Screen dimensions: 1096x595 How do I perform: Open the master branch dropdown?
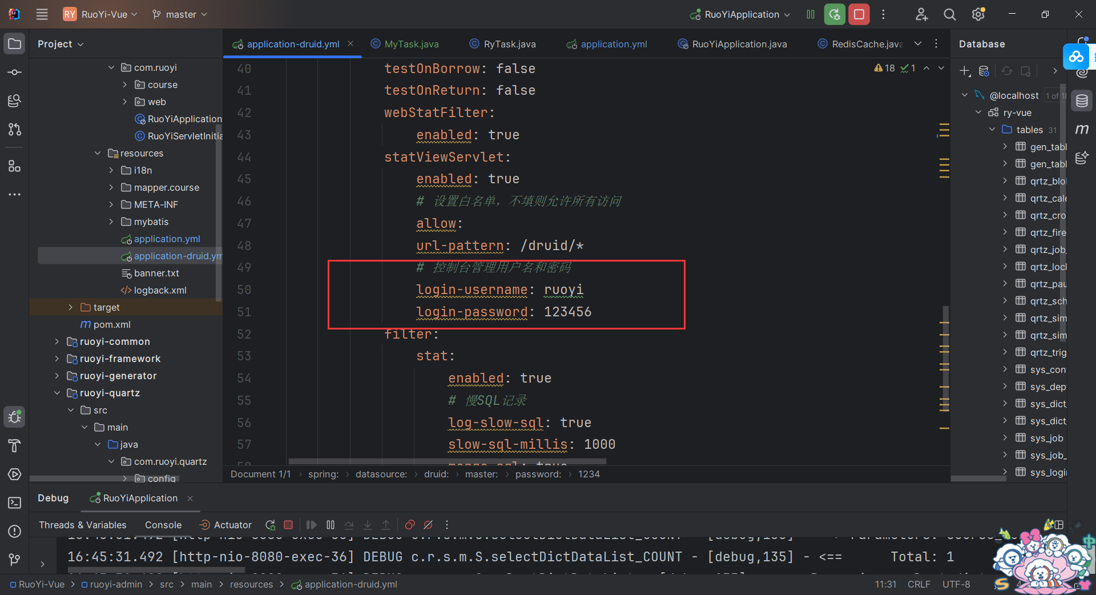(180, 14)
